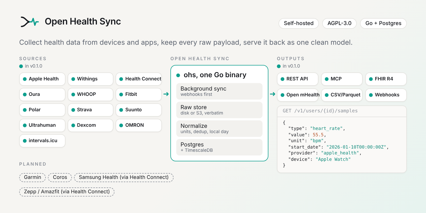Select the Raw store block
426x213 pixels.
coord(219,110)
